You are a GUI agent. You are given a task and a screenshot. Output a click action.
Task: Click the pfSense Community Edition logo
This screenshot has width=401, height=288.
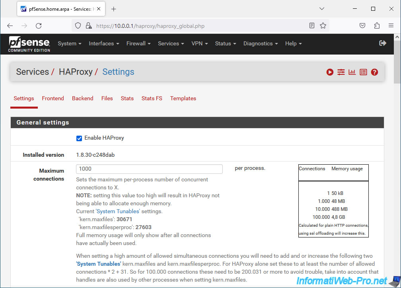(29, 44)
